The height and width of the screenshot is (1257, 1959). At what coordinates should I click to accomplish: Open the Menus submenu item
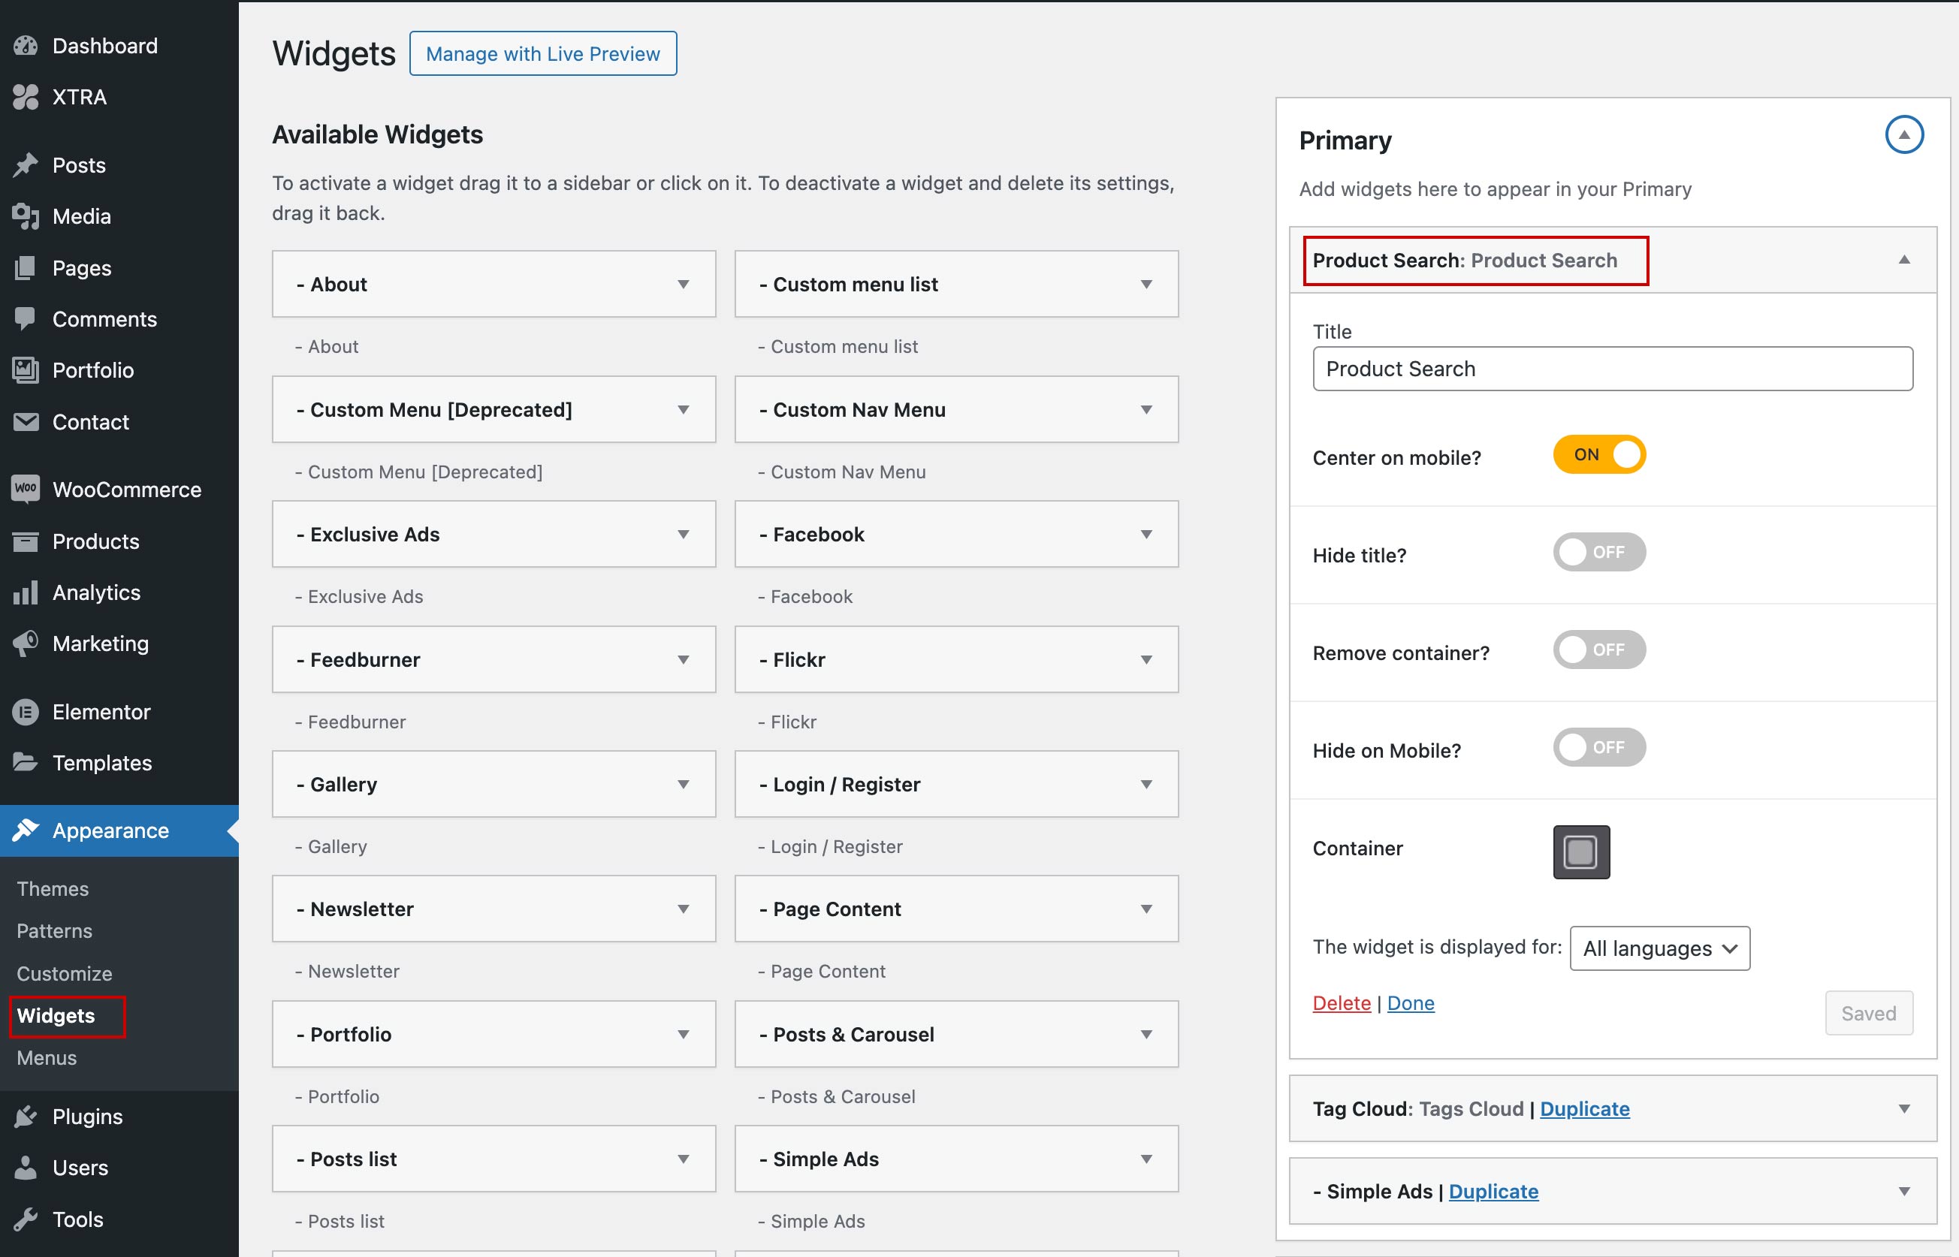tap(47, 1058)
